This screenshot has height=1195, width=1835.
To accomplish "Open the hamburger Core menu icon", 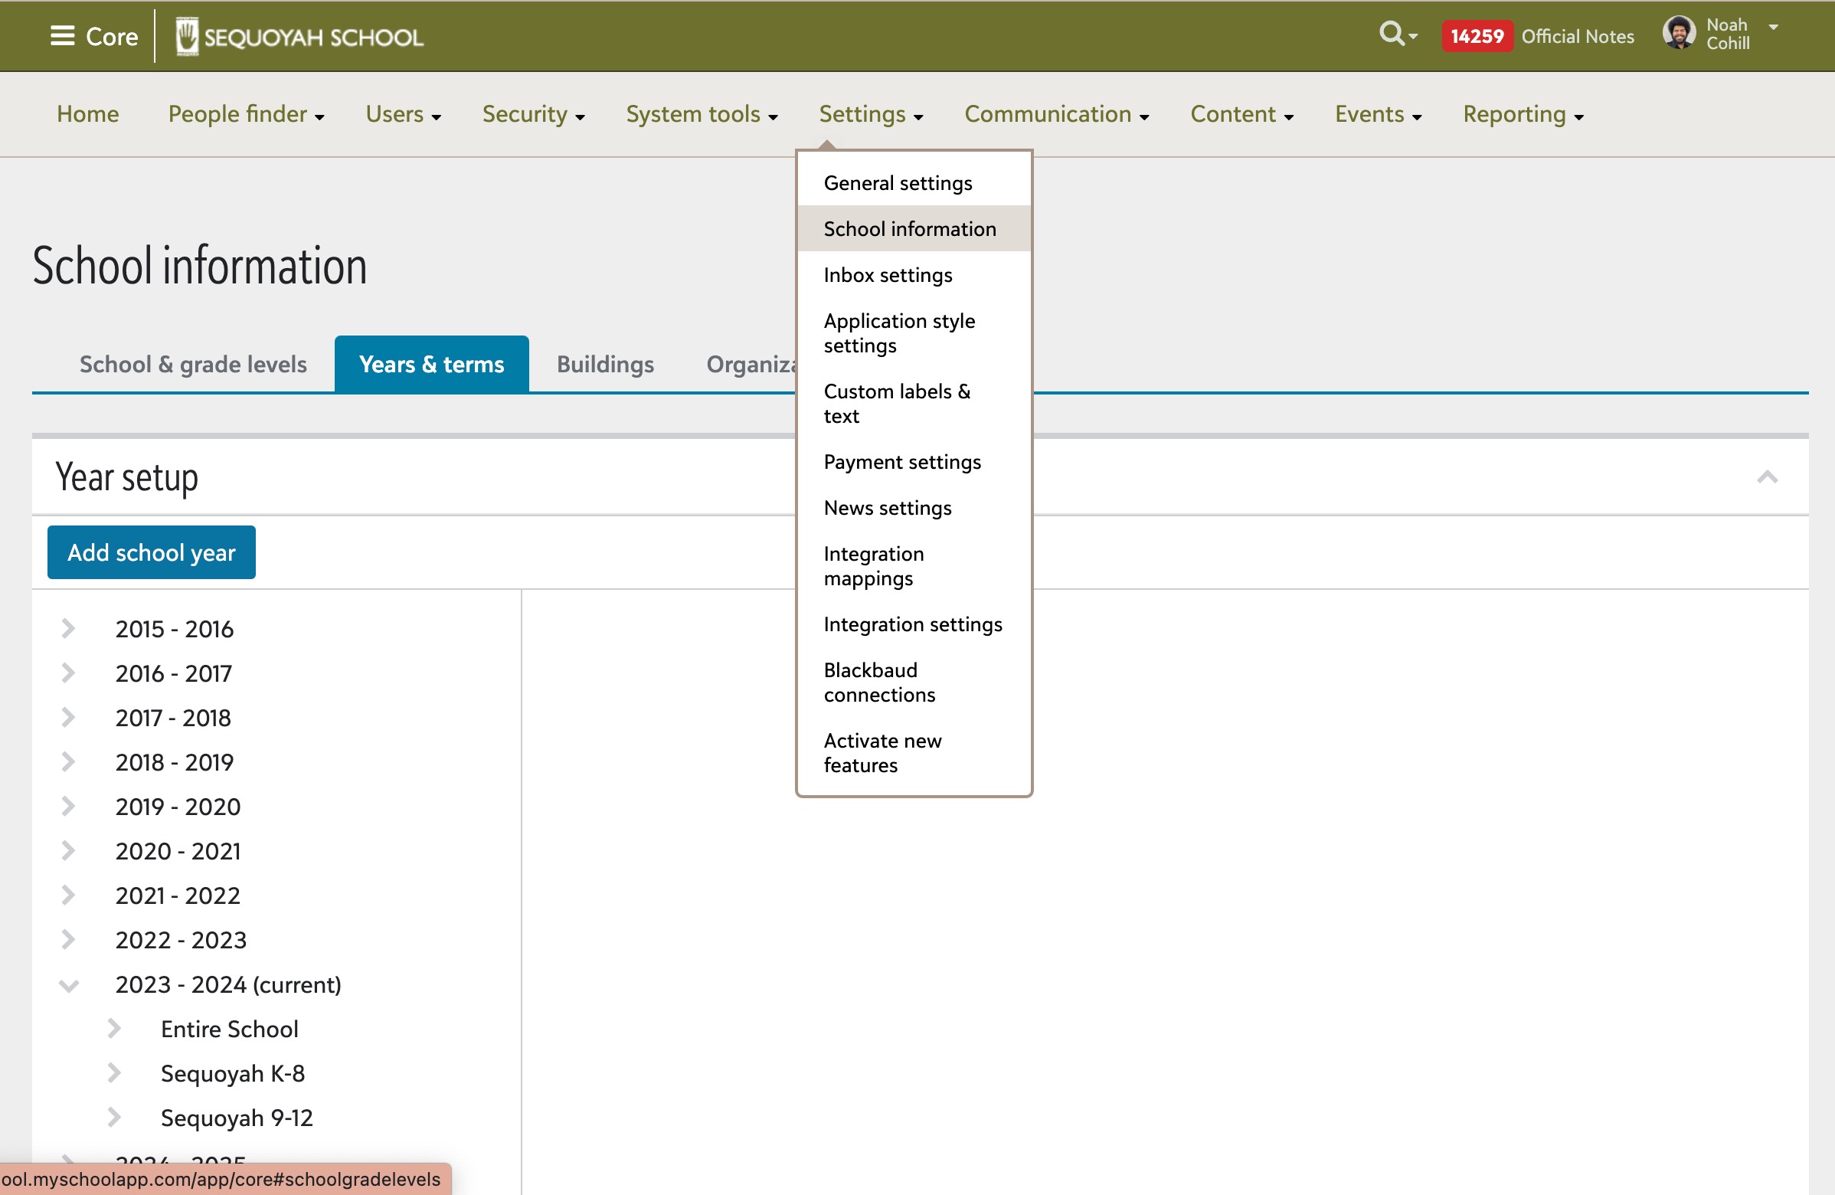I will 63,36.
